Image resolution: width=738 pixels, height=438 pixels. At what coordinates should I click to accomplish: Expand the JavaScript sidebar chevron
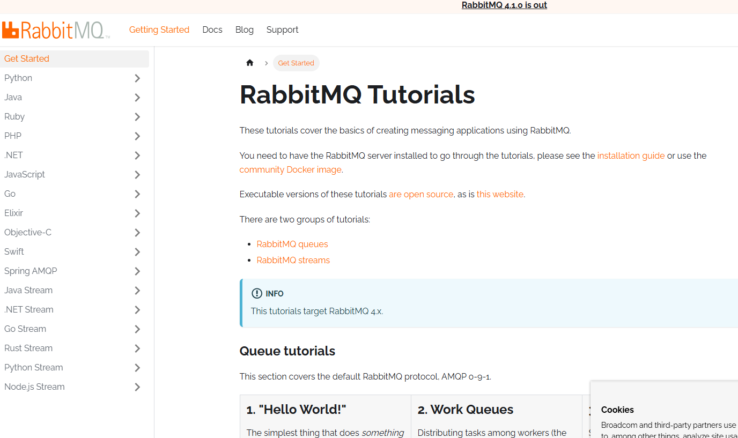pyautogui.click(x=137, y=175)
